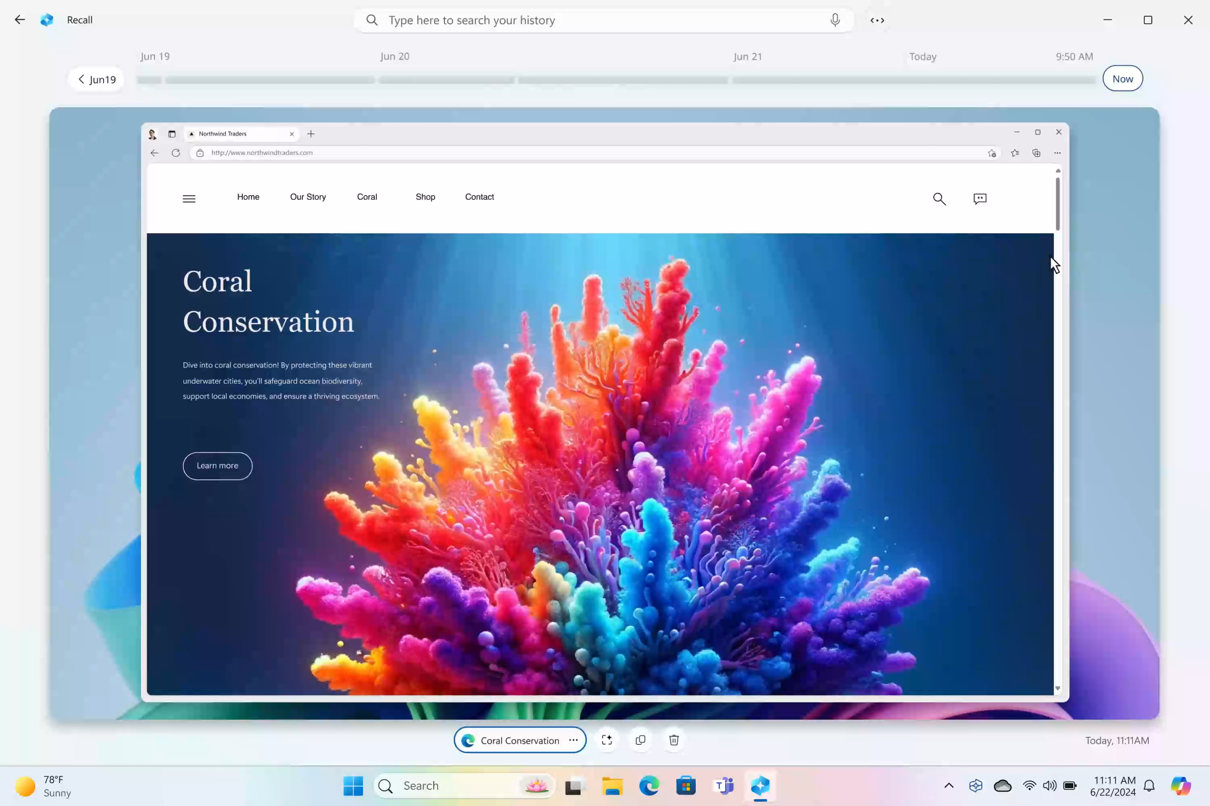Click the microphone voice search icon
This screenshot has width=1210, height=806.
(834, 20)
